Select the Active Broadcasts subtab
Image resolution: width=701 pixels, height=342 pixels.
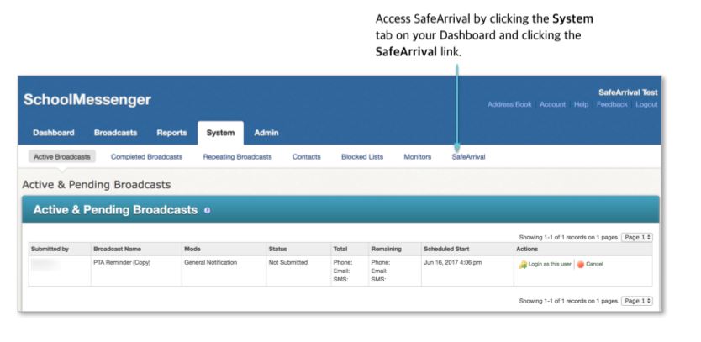[62, 157]
